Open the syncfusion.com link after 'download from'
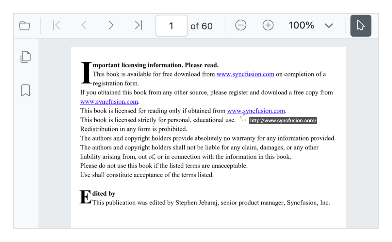This screenshot has width=392, height=242. tap(245, 74)
